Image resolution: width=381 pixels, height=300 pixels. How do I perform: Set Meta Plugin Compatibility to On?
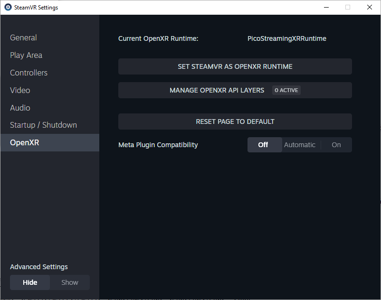[336, 145]
